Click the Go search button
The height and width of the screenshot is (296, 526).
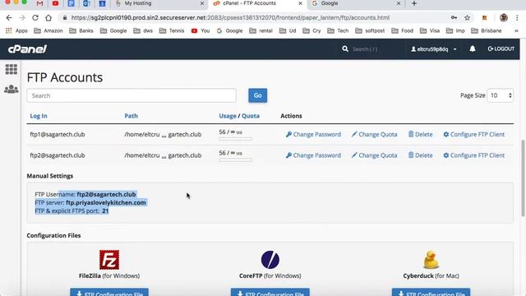click(257, 95)
